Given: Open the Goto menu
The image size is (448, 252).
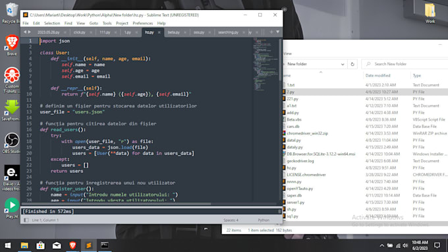Looking at the screenshot, I should point(94,23).
